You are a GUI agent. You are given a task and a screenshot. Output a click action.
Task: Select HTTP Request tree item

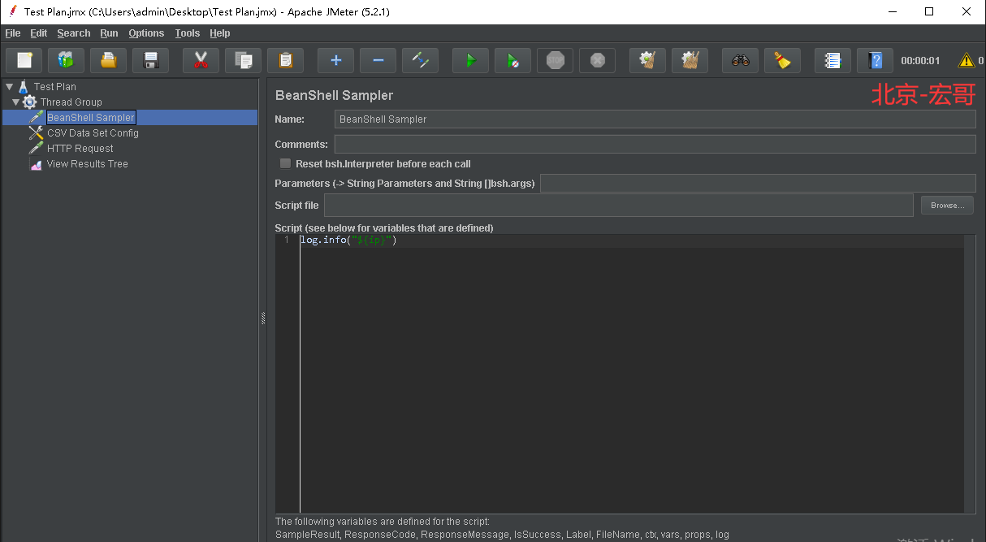(x=80, y=149)
